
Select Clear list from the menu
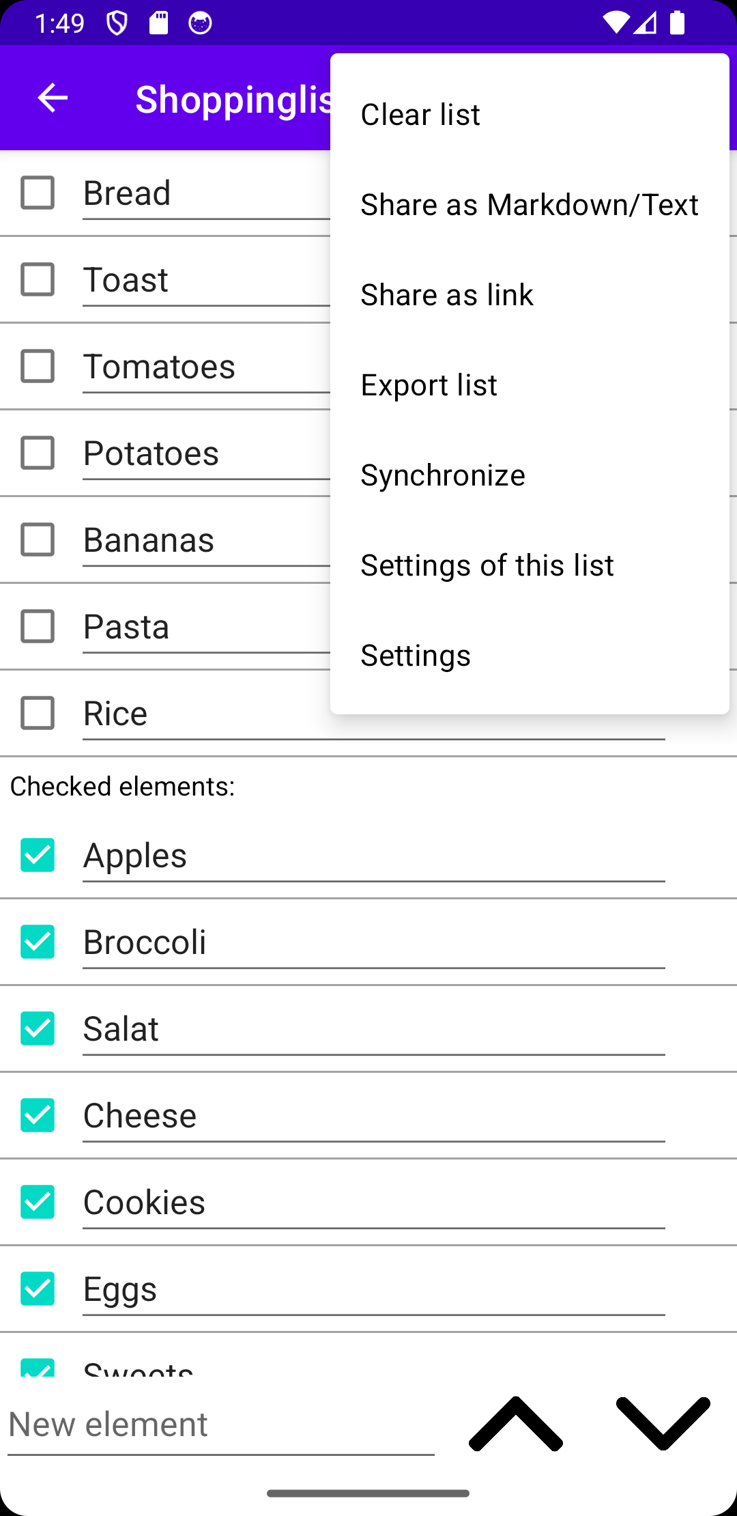pos(530,115)
